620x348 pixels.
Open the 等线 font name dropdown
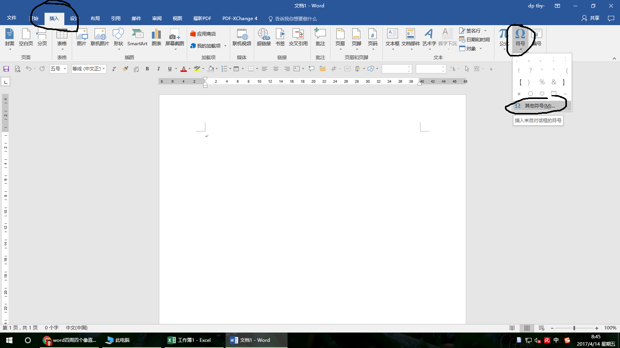click(x=103, y=69)
